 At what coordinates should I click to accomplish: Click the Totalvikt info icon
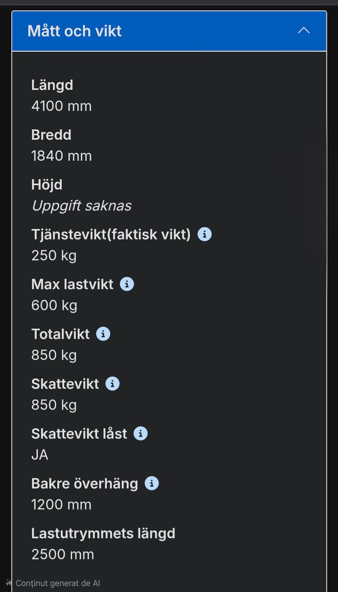[x=103, y=334]
